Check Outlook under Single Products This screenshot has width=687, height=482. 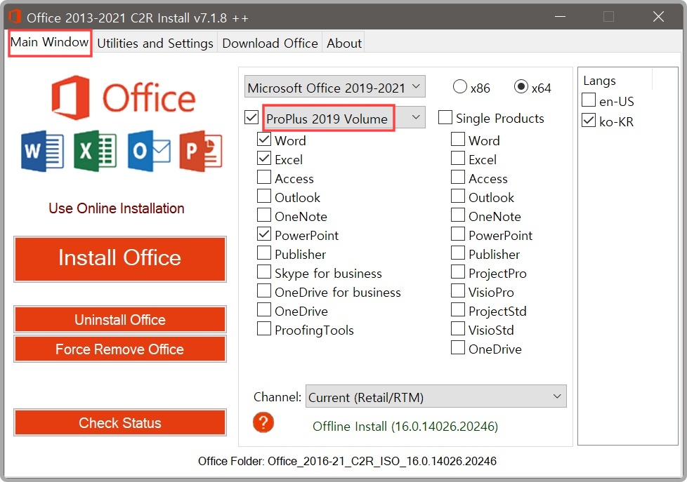458,196
